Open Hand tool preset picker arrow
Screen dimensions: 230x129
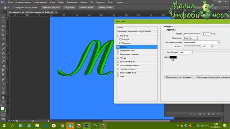9,8
